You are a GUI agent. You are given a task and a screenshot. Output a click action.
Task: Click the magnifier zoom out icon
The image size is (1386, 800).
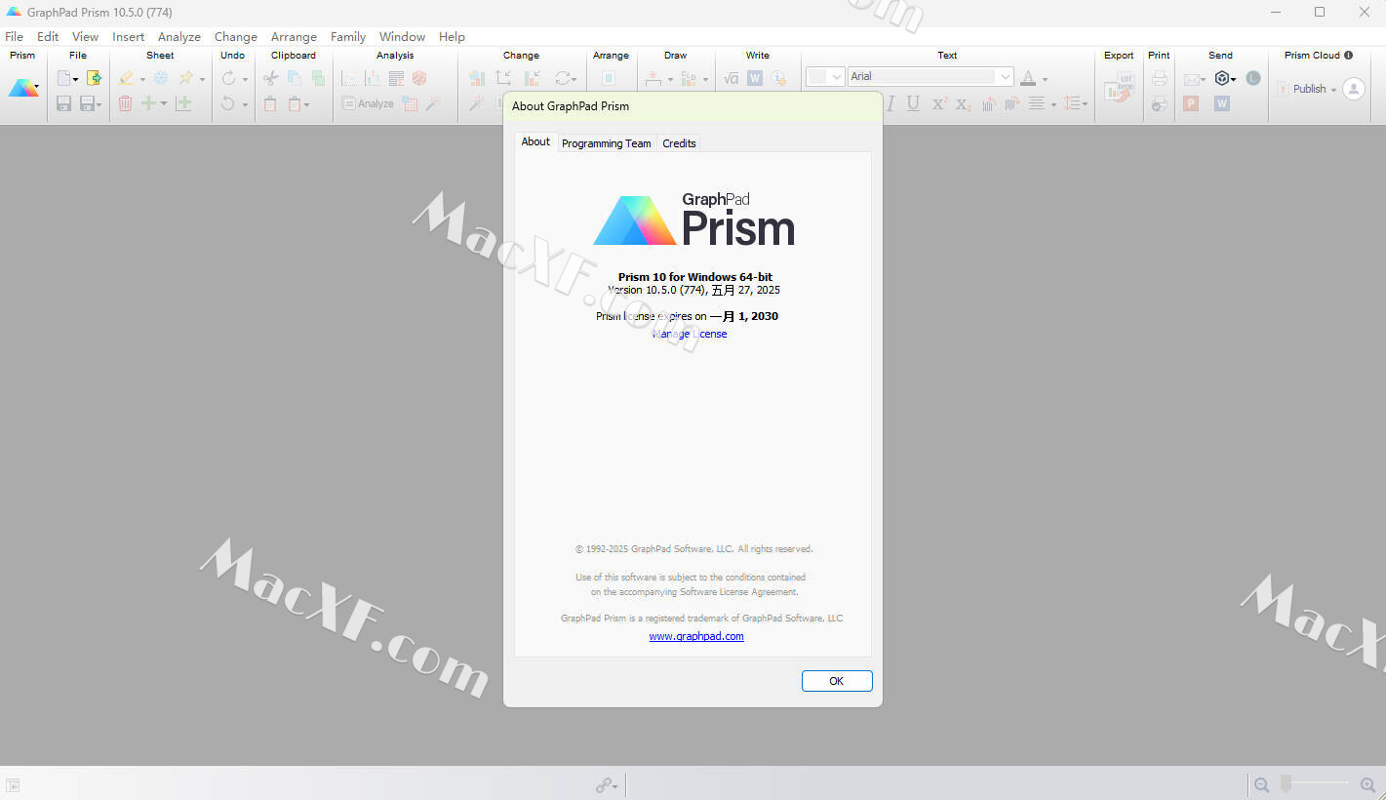[x=1262, y=784]
